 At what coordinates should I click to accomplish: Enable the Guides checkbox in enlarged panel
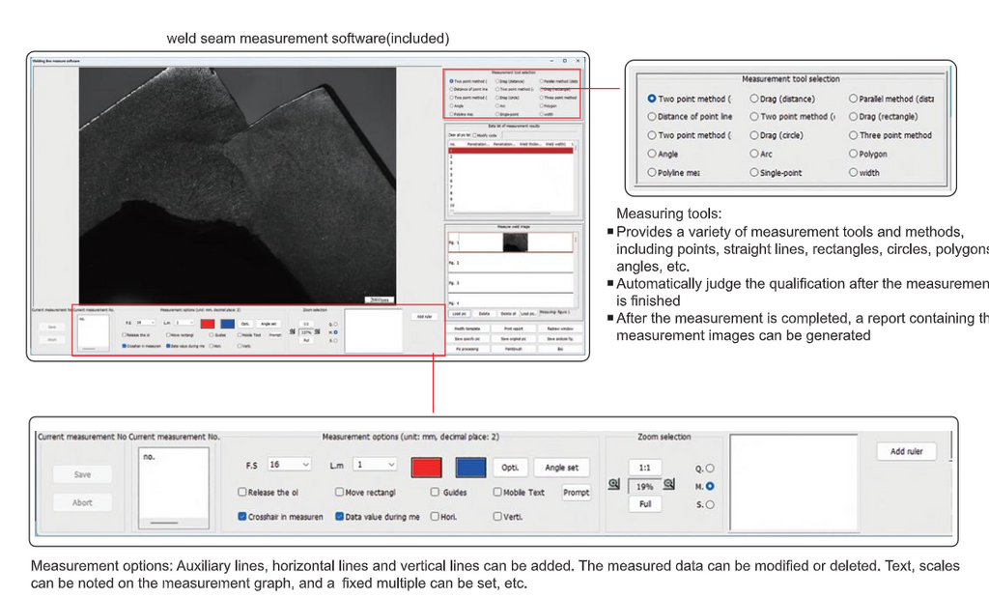(435, 492)
